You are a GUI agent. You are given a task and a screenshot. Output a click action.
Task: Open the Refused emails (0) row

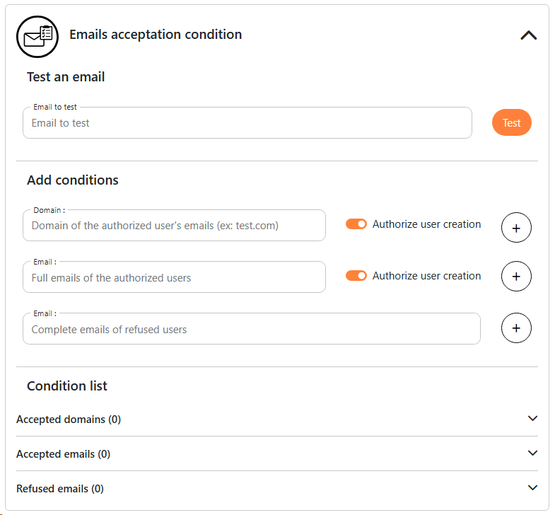(x=60, y=489)
